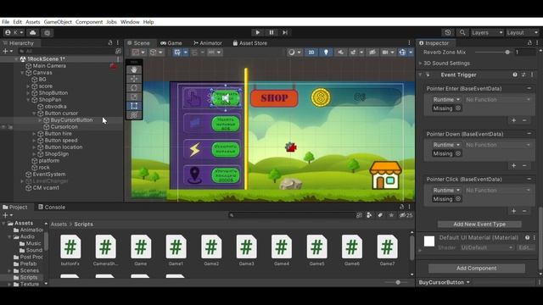
Task: Open the Window menu
Action: [130, 22]
